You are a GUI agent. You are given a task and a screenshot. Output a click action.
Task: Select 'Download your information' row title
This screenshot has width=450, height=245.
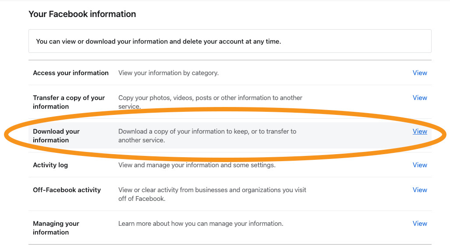tap(56, 136)
